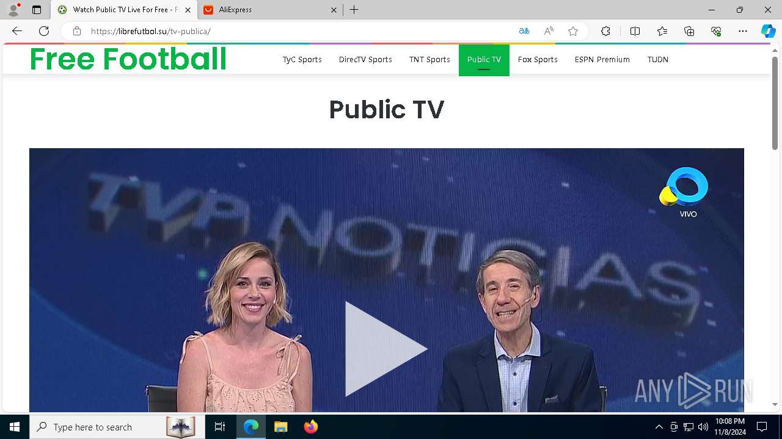This screenshot has height=439, width=782.
Task: Open the Favorites list
Action: 662,31
